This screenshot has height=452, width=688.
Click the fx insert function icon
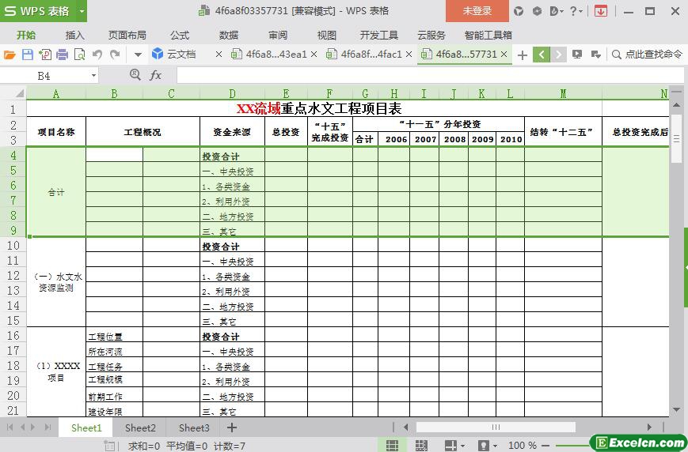[156, 75]
